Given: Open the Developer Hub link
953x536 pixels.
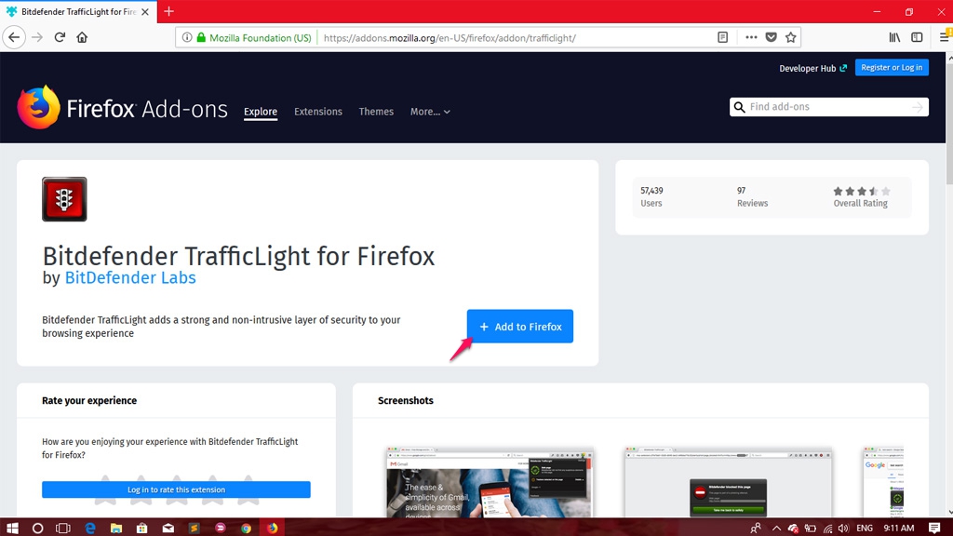Looking at the screenshot, I should point(812,68).
